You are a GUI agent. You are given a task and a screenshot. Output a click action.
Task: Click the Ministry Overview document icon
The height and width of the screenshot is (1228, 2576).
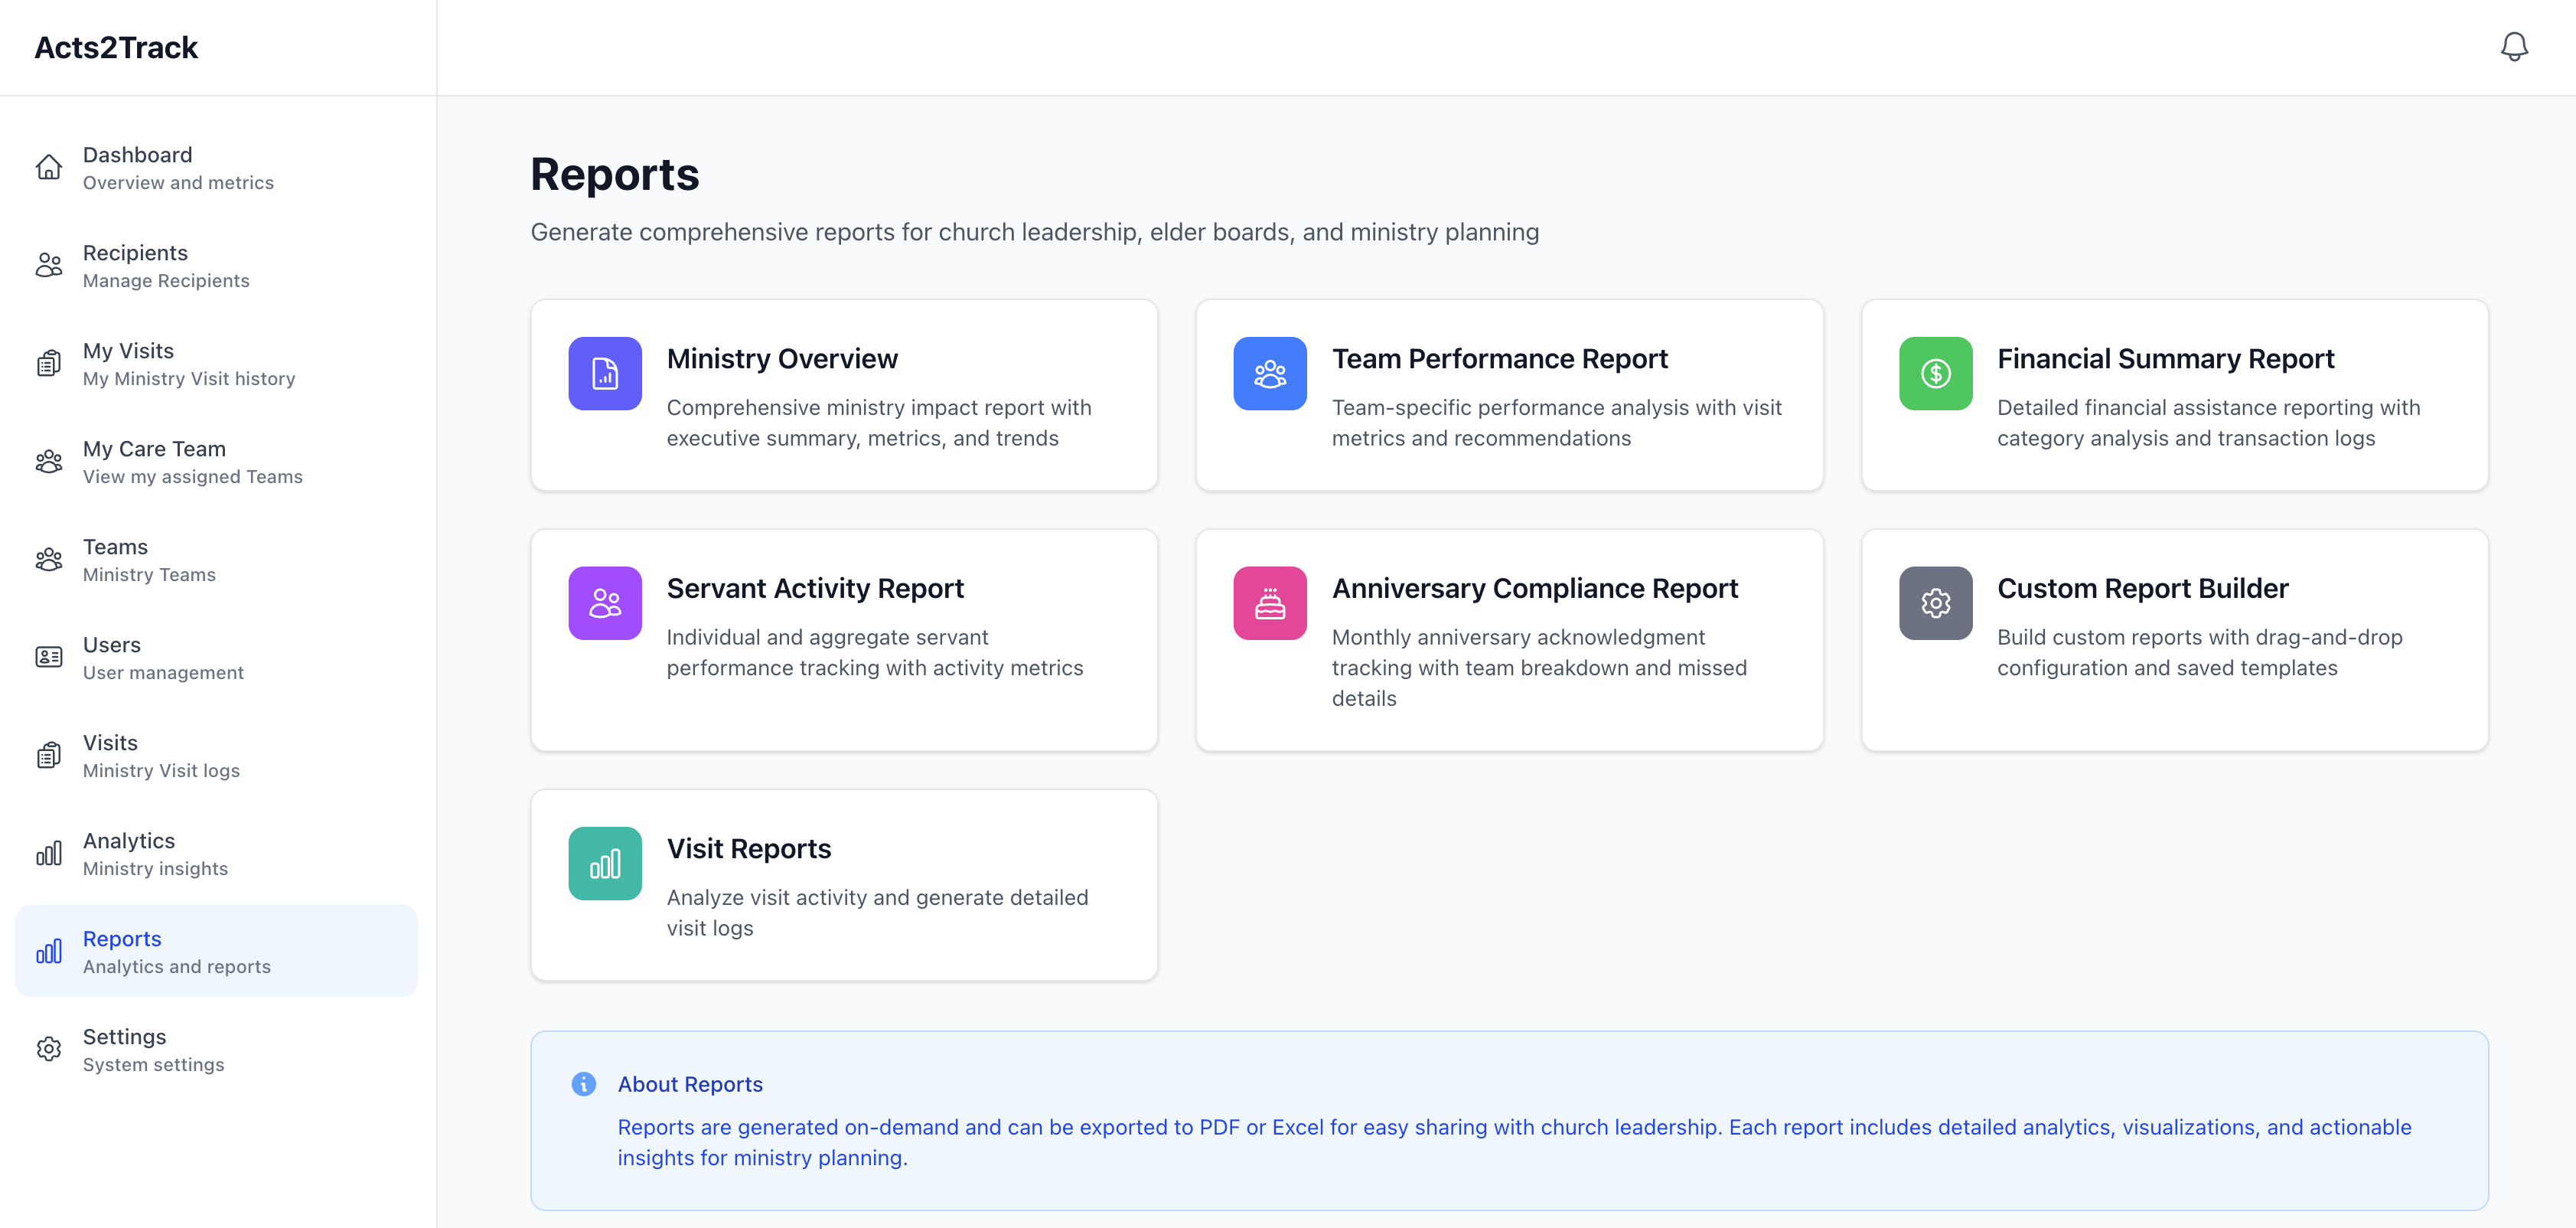pos(604,373)
